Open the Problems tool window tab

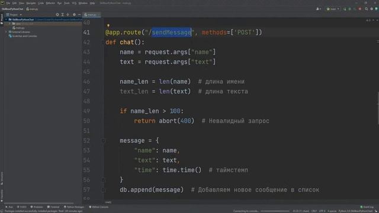[x=37, y=207]
